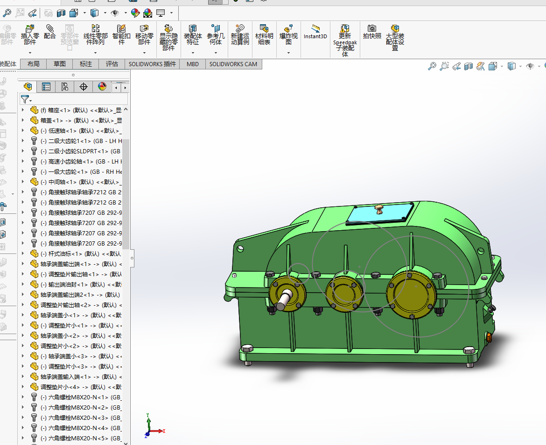Create 新建运动算例 new motion study

240,29
